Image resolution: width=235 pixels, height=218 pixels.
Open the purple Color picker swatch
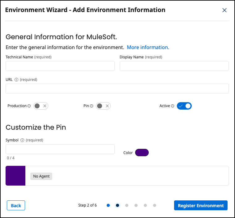click(142, 153)
